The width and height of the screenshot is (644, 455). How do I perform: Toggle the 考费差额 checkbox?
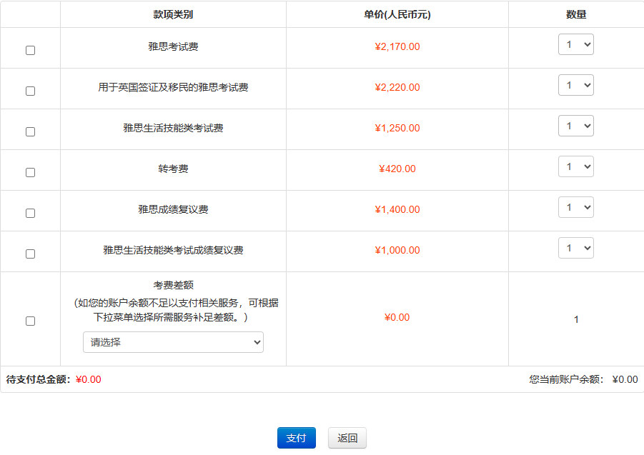31,321
